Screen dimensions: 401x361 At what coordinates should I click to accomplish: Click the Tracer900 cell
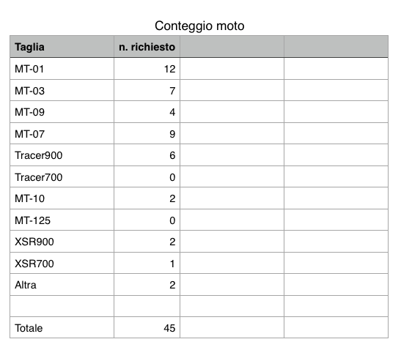point(62,155)
